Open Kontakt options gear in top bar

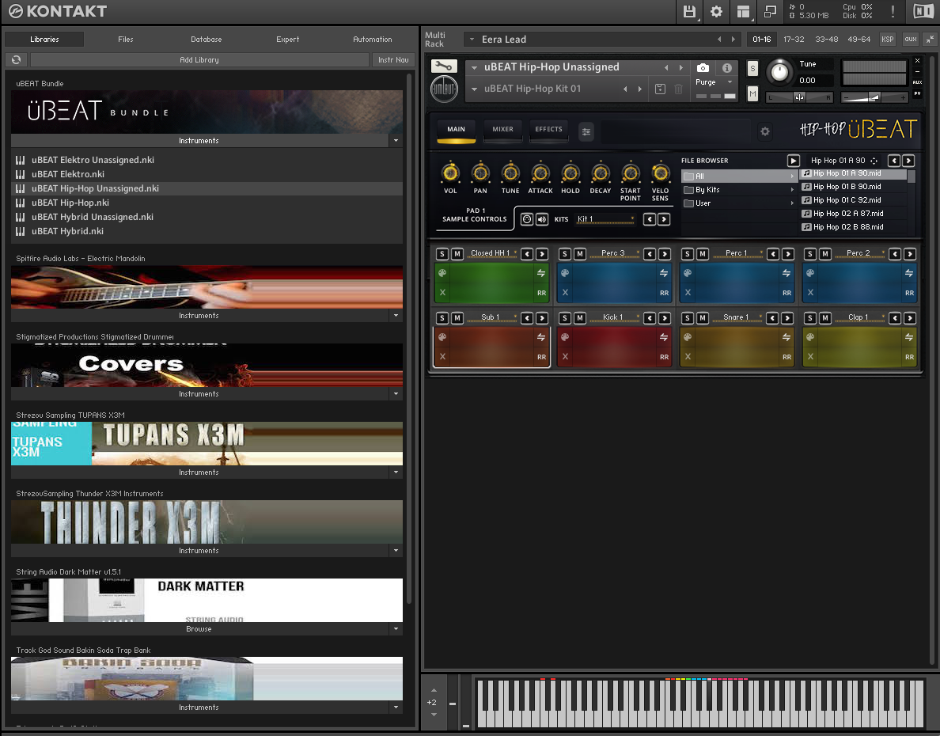[x=716, y=11]
